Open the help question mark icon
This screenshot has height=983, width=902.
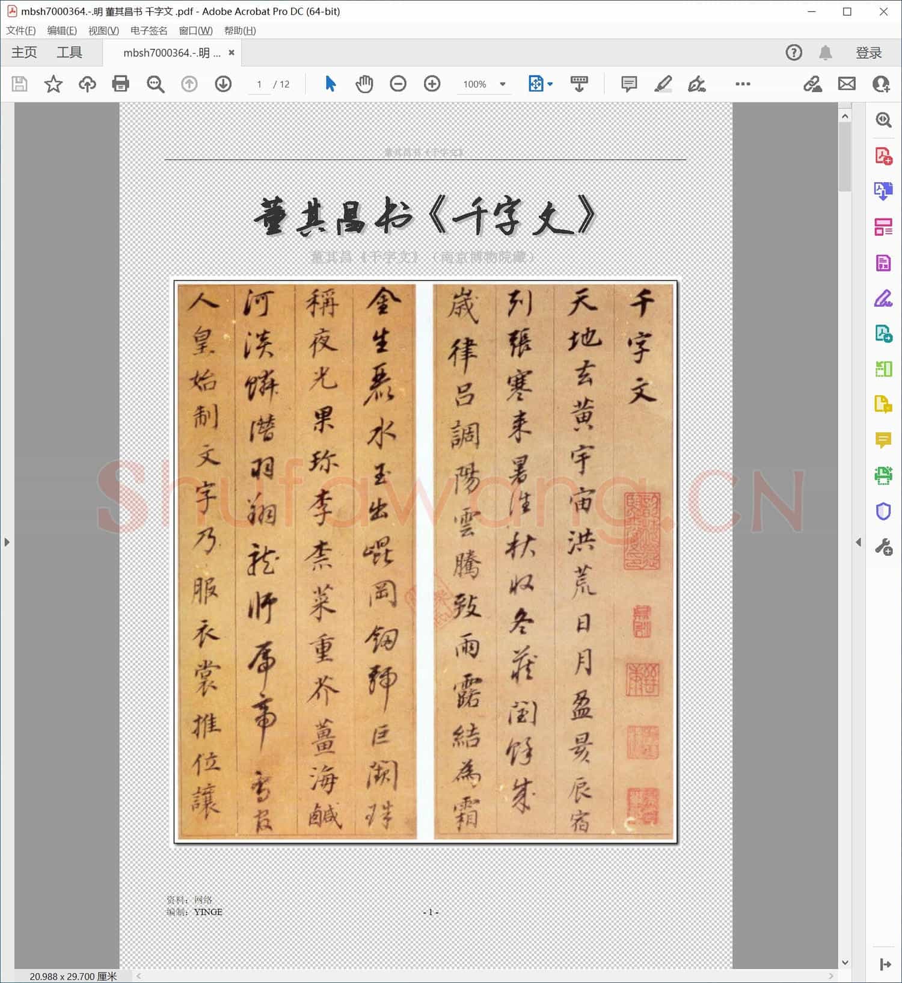tap(794, 53)
